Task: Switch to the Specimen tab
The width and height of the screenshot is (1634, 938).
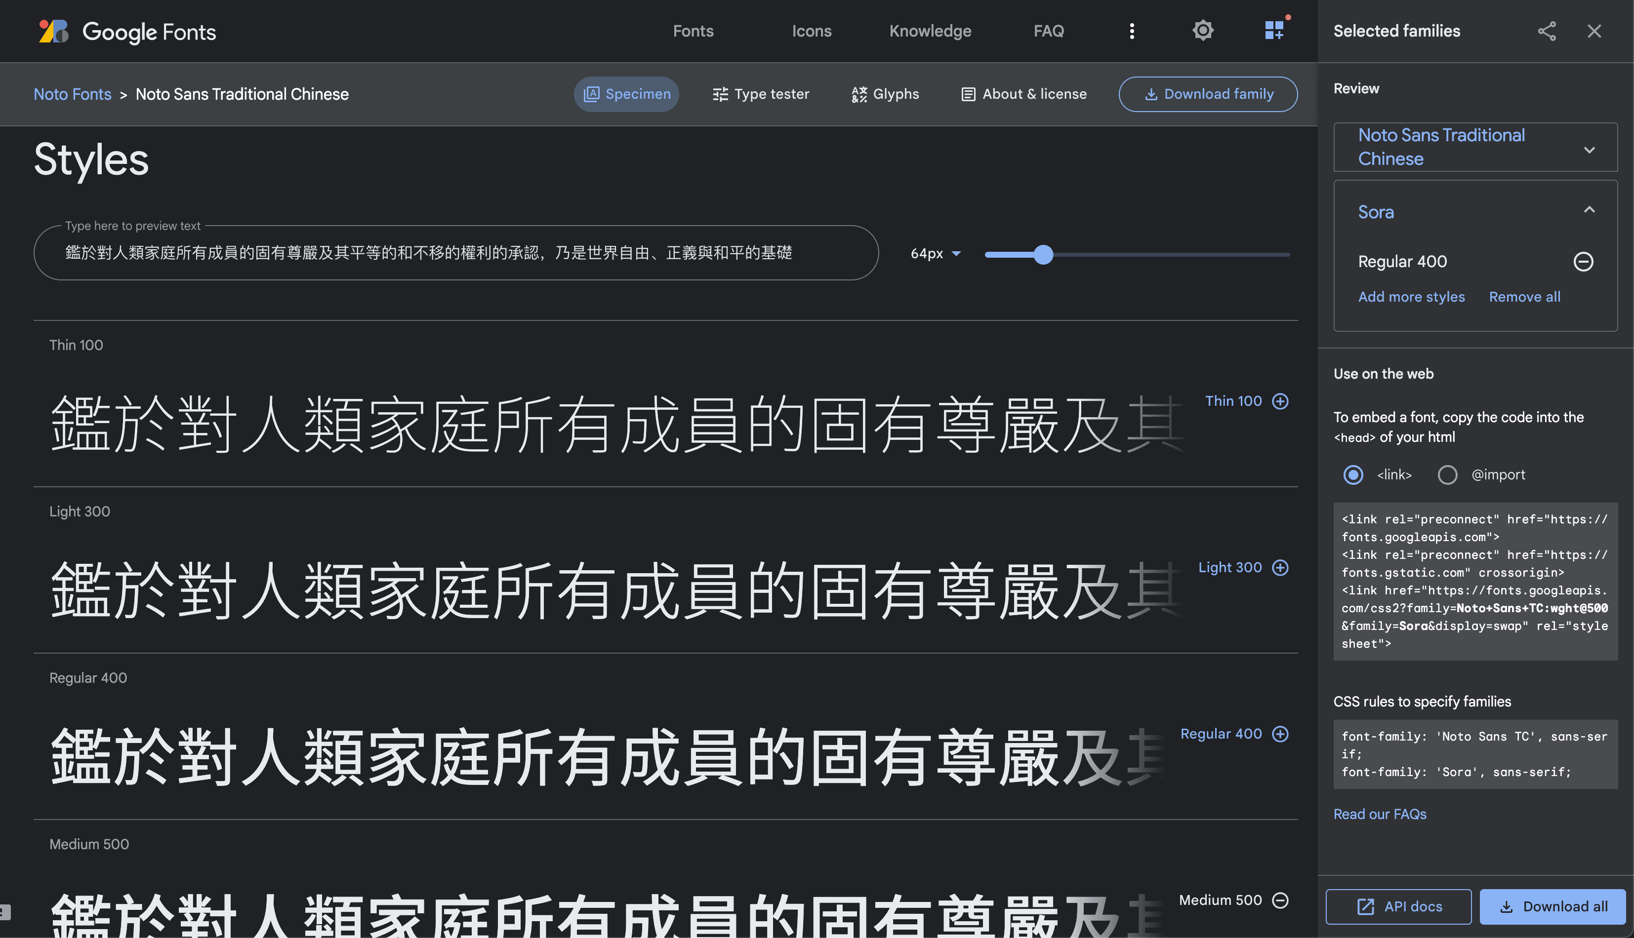Action: click(x=626, y=94)
